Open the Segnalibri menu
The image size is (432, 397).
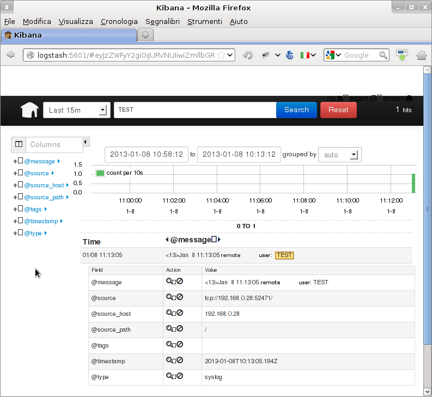click(162, 21)
